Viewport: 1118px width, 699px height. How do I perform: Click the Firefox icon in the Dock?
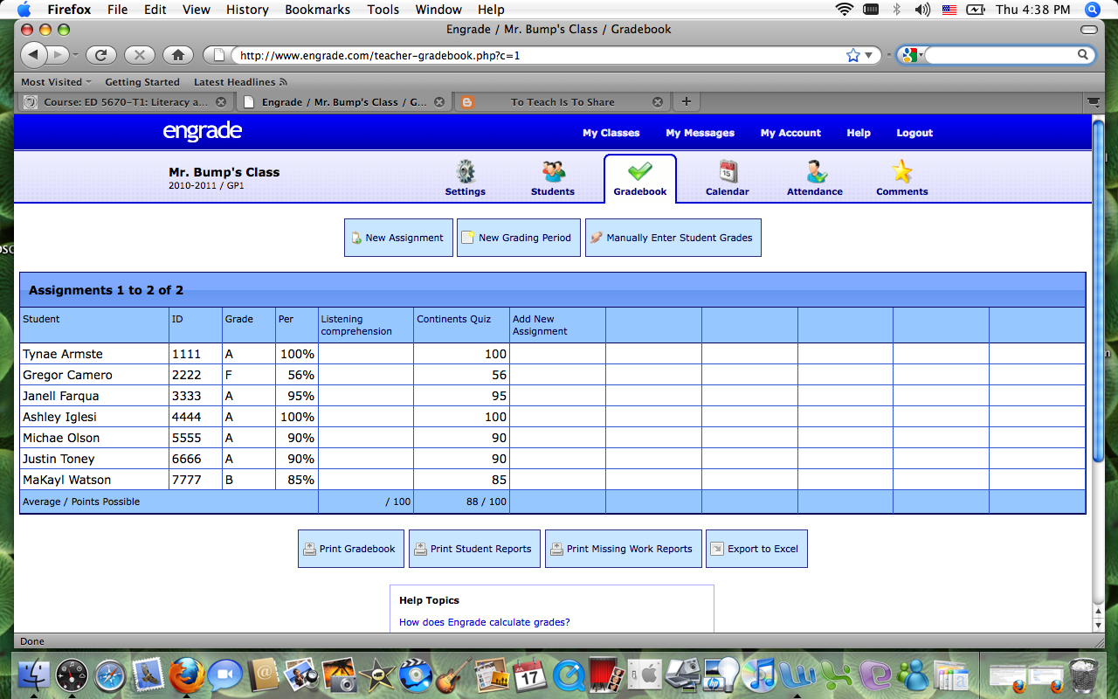pos(186,675)
